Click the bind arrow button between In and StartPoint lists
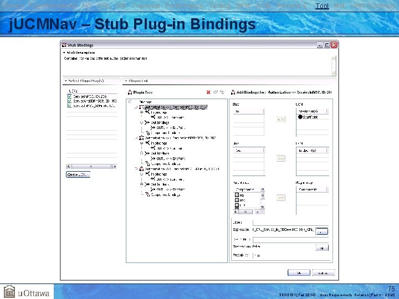 click(x=280, y=119)
